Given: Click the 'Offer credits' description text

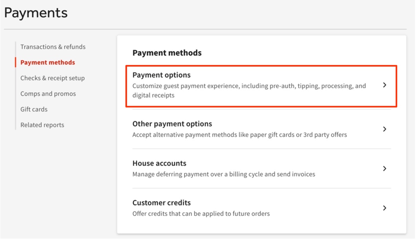Looking at the screenshot, I should [201, 214].
